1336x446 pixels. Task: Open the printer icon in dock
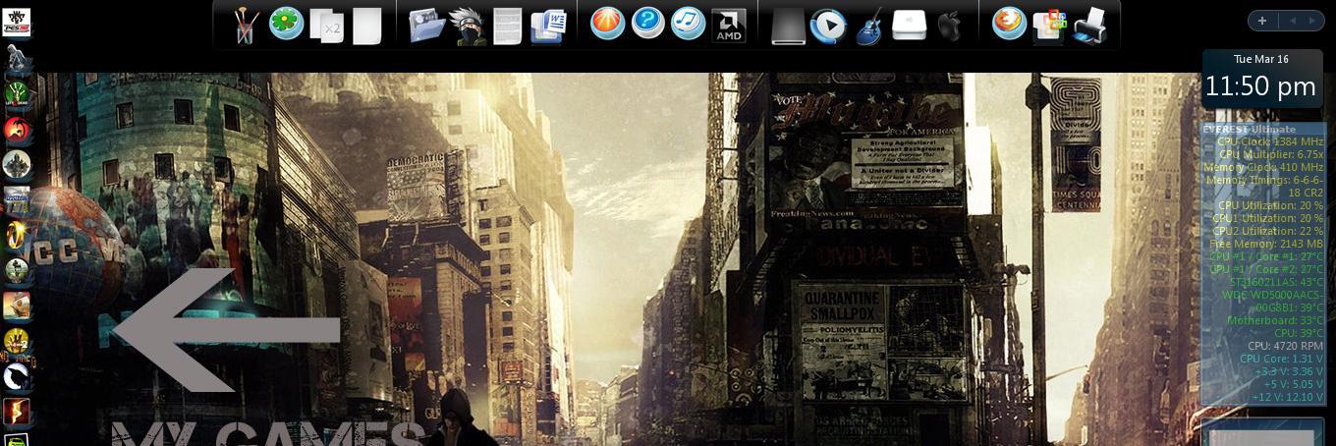(x=1090, y=26)
